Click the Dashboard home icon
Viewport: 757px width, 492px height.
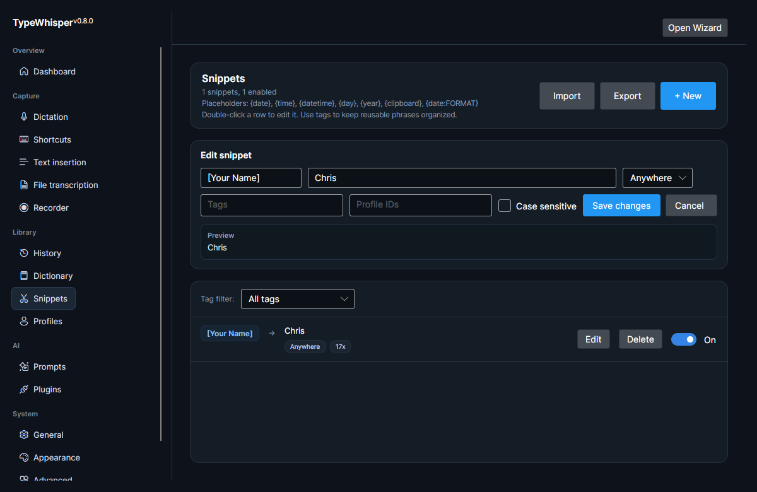pyautogui.click(x=24, y=71)
